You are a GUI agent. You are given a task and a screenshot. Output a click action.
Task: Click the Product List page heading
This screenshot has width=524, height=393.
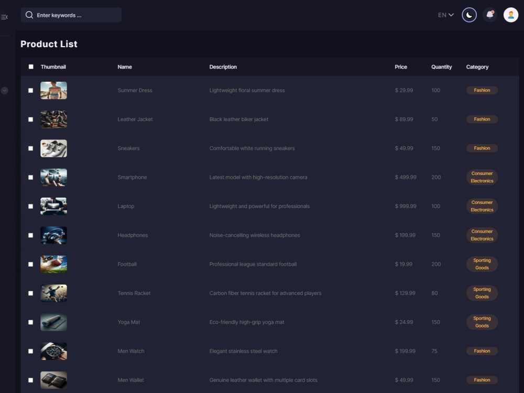49,44
